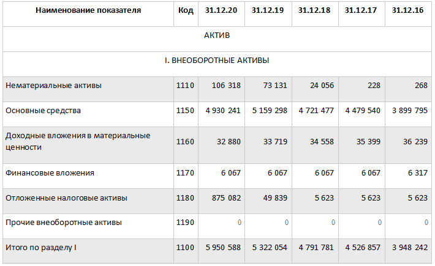The height and width of the screenshot is (266, 435).
Task: Click the Отложенные налоговые активы label
Action: [66, 198]
